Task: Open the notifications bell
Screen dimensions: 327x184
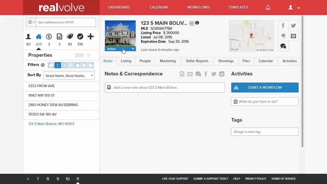Action: point(268,7)
